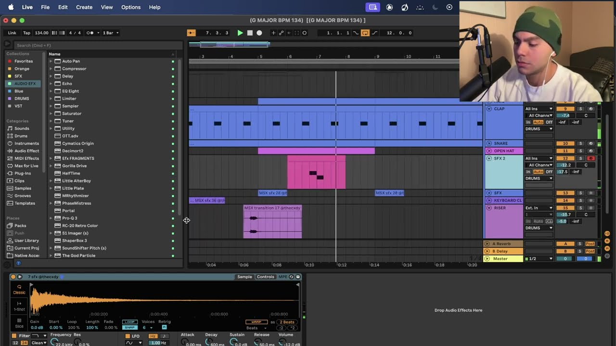Click the Apple menu icon
Screen dimensions: 616x346
coord(11,7)
